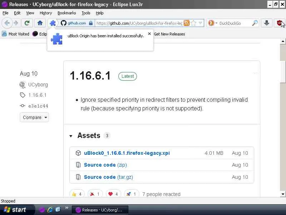Click the heart reaction with 4

click(x=113, y=194)
